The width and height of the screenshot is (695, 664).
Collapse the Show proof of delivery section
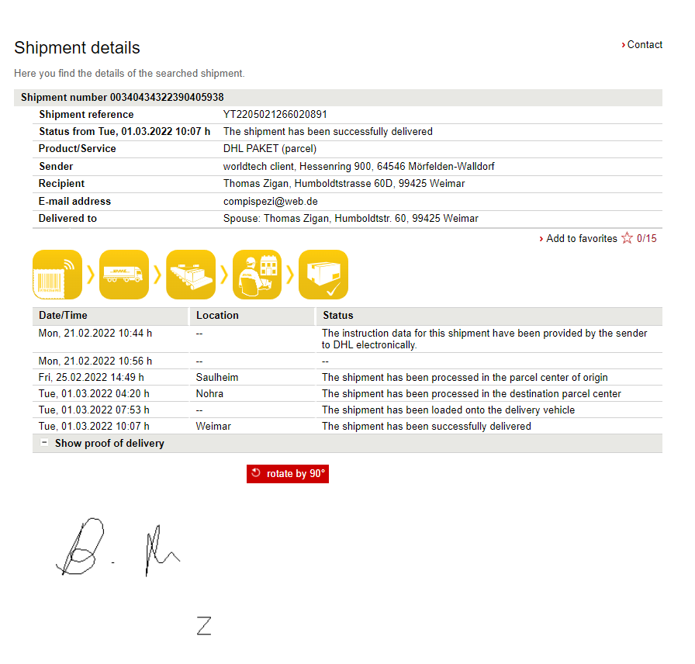point(44,443)
